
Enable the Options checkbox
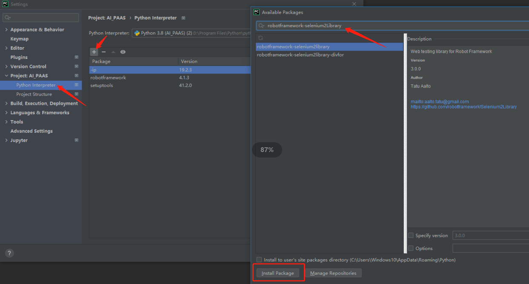[411, 248]
